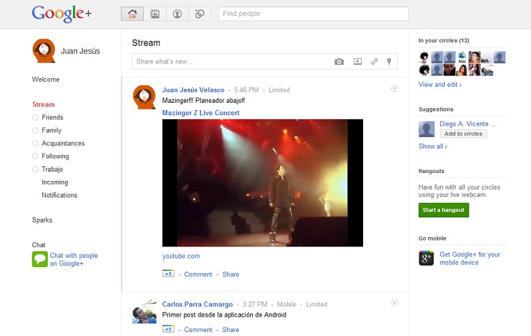Select Stream in left sidebar
This screenshot has height=336, width=531.
(43, 105)
